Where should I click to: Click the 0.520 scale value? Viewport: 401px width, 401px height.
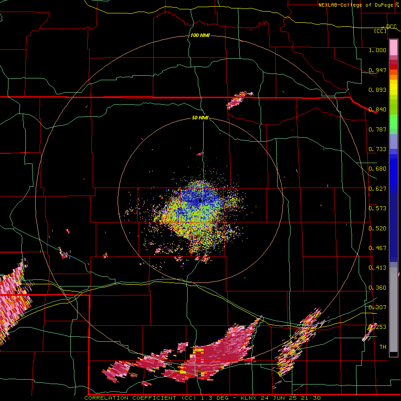377,229
